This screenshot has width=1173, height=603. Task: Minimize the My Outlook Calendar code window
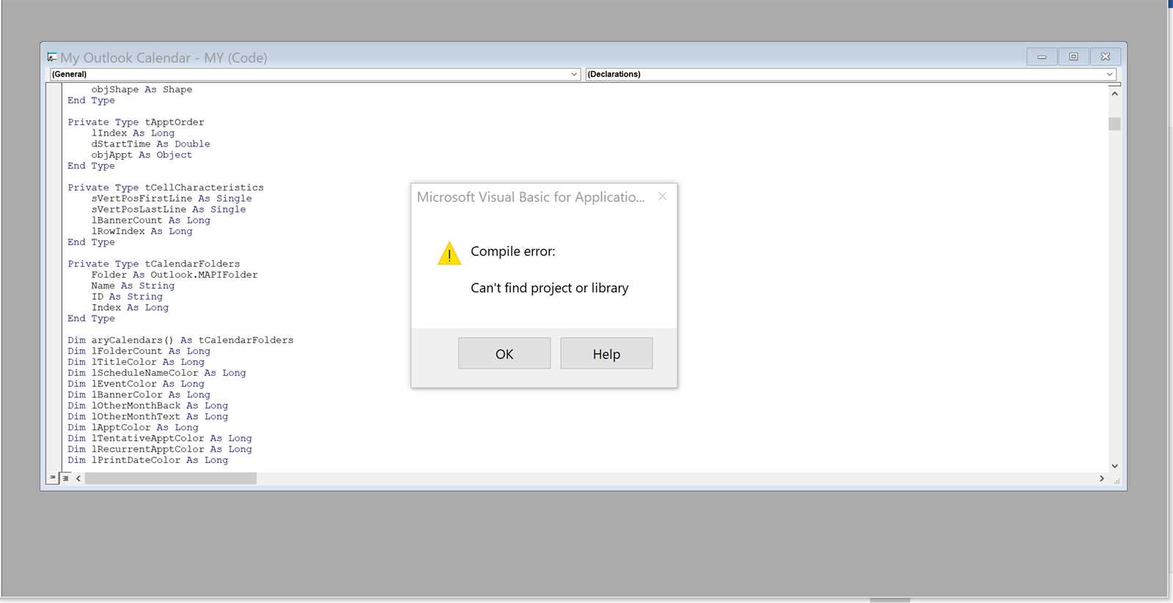pyautogui.click(x=1042, y=56)
